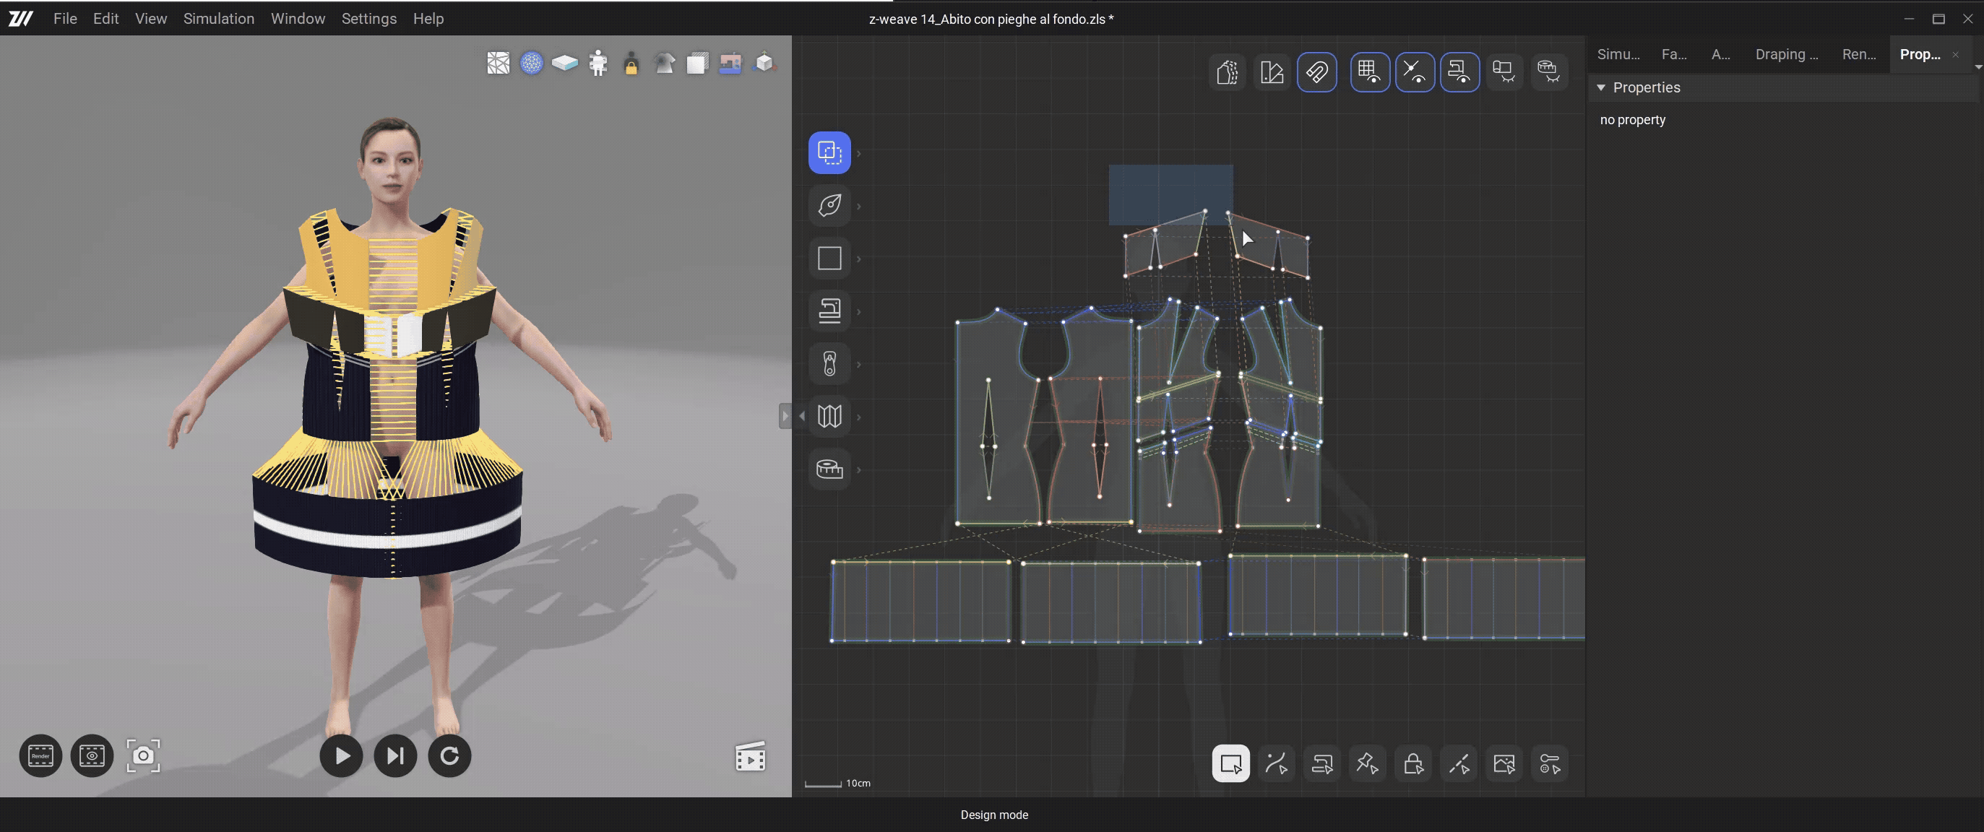Screen dimensions: 1984x832
Task: Click the pin select tool at bottom
Action: [x=1367, y=763]
